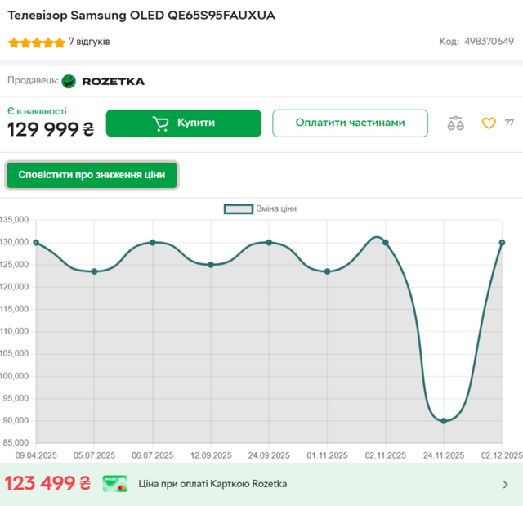
Task: Select chart data point at 24.09.2025
Action: pyautogui.click(x=269, y=243)
